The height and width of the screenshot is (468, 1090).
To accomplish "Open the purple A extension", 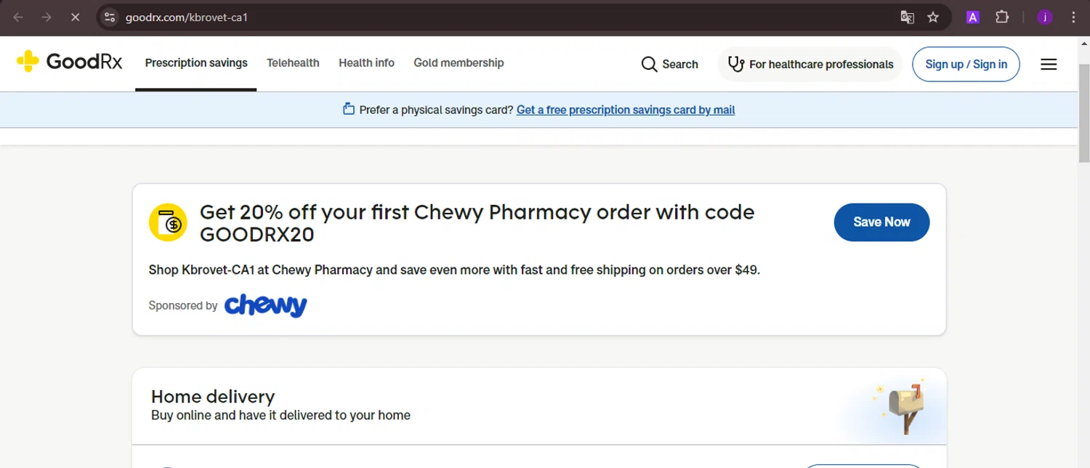I will coord(972,17).
